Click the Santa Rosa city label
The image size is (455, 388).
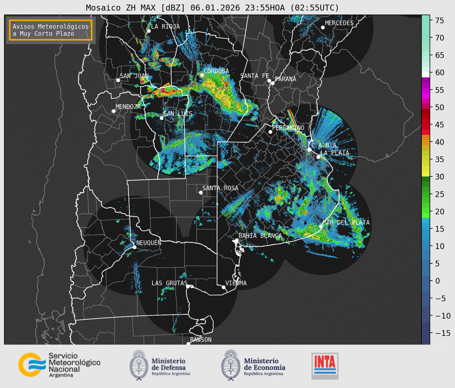(x=220, y=188)
